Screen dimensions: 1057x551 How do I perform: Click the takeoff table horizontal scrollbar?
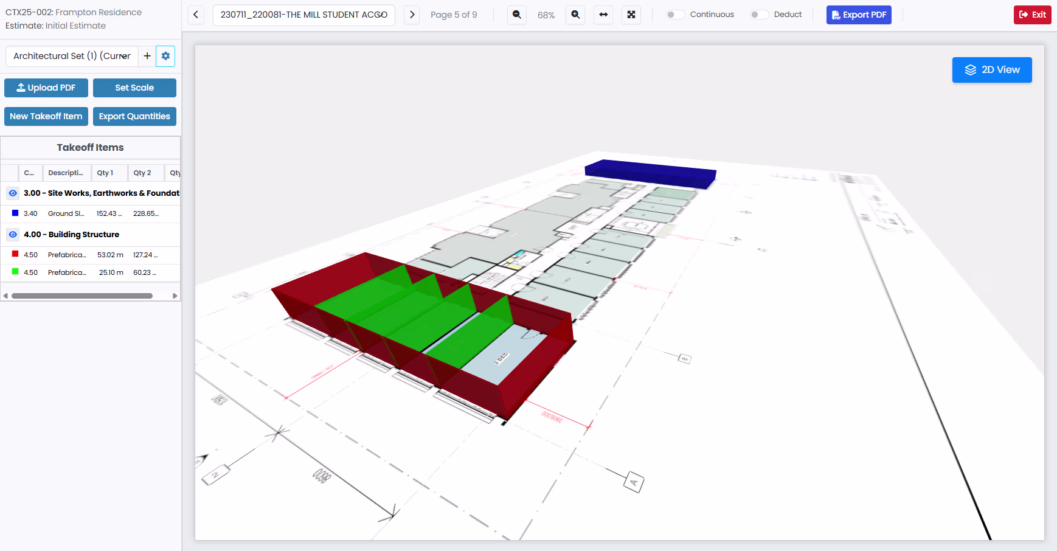(82, 296)
